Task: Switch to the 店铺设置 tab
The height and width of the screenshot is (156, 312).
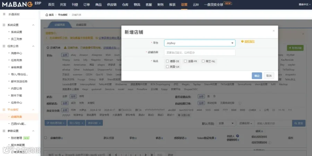Action: pos(81,25)
